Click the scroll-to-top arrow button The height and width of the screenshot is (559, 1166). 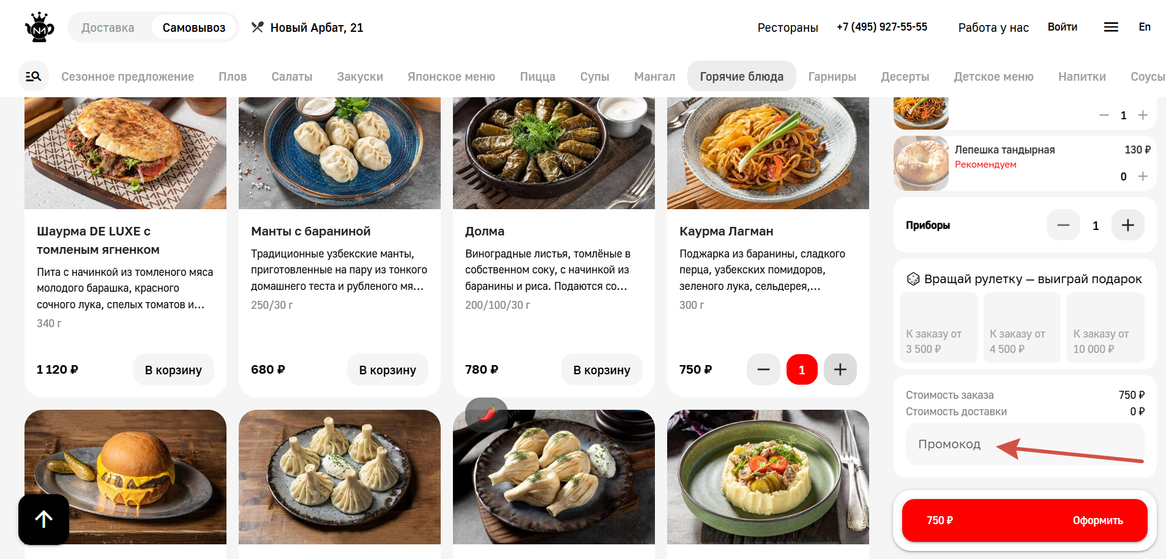(x=43, y=519)
